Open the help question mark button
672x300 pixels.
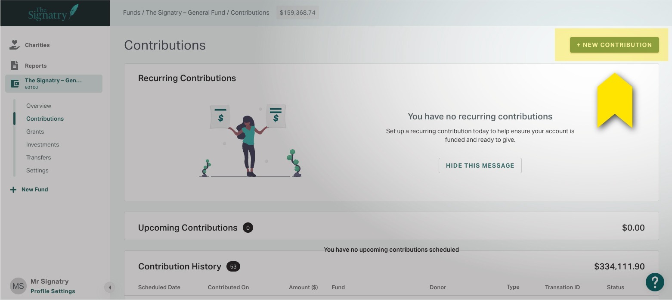coord(655,282)
